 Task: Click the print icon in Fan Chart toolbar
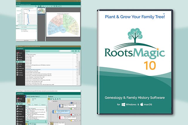(38, 6)
